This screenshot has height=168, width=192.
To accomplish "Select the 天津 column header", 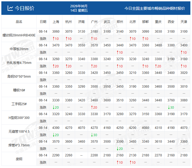I will [x=184, y=22].
